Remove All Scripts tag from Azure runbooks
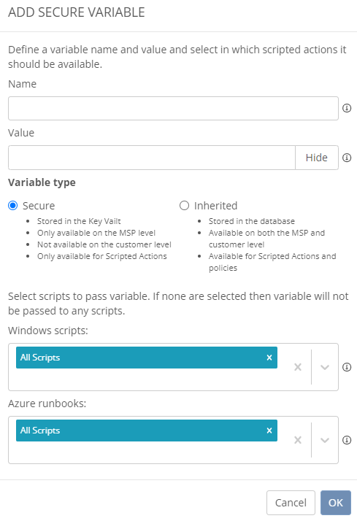This screenshot has height=521, width=357. [x=269, y=431]
